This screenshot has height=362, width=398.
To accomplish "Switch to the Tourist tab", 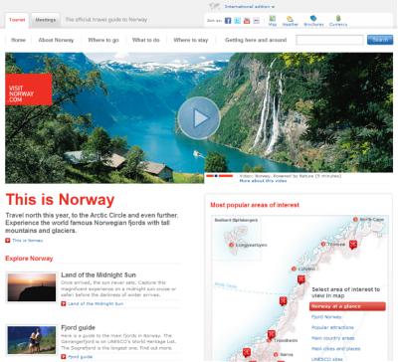I will (x=17, y=20).
